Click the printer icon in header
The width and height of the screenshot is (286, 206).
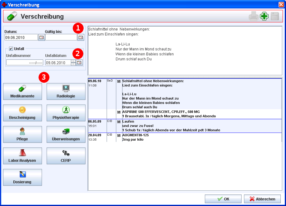coord(253,16)
